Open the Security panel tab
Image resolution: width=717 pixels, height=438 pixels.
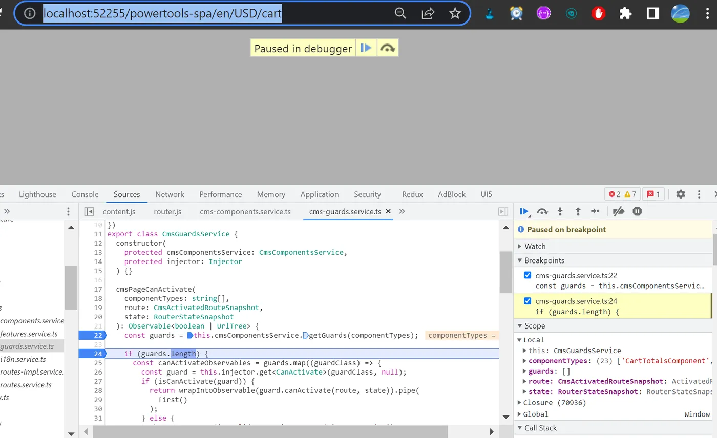(x=367, y=194)
